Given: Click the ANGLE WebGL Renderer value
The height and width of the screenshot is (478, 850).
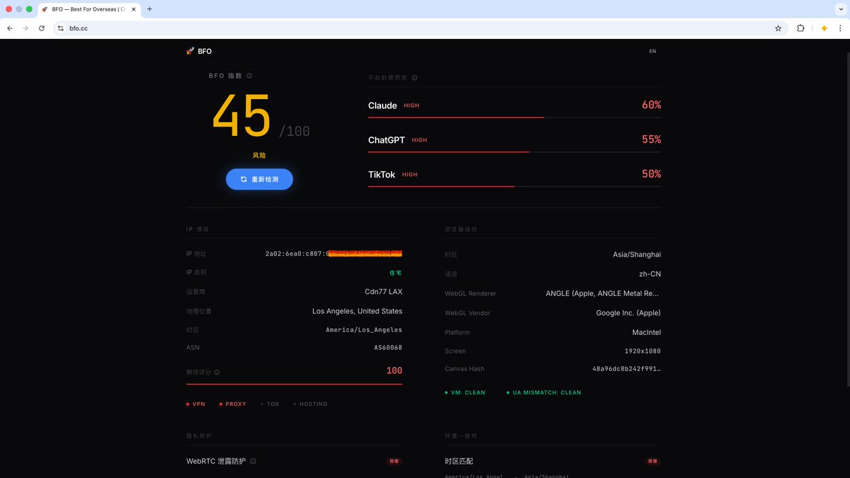Looking at the screenshot, I should tap(603, 293).
